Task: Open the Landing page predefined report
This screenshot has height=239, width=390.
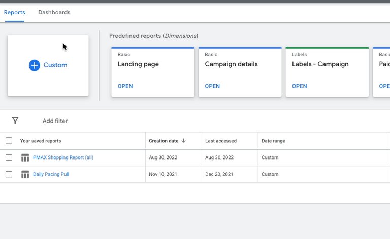Action: pyautogui.click(x=125, y=86)
